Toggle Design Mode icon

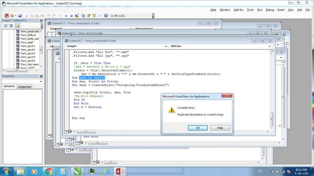pyautogui.click(x=77, y=16)
